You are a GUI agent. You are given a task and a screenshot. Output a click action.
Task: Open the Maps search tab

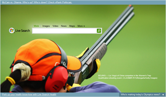72,26
